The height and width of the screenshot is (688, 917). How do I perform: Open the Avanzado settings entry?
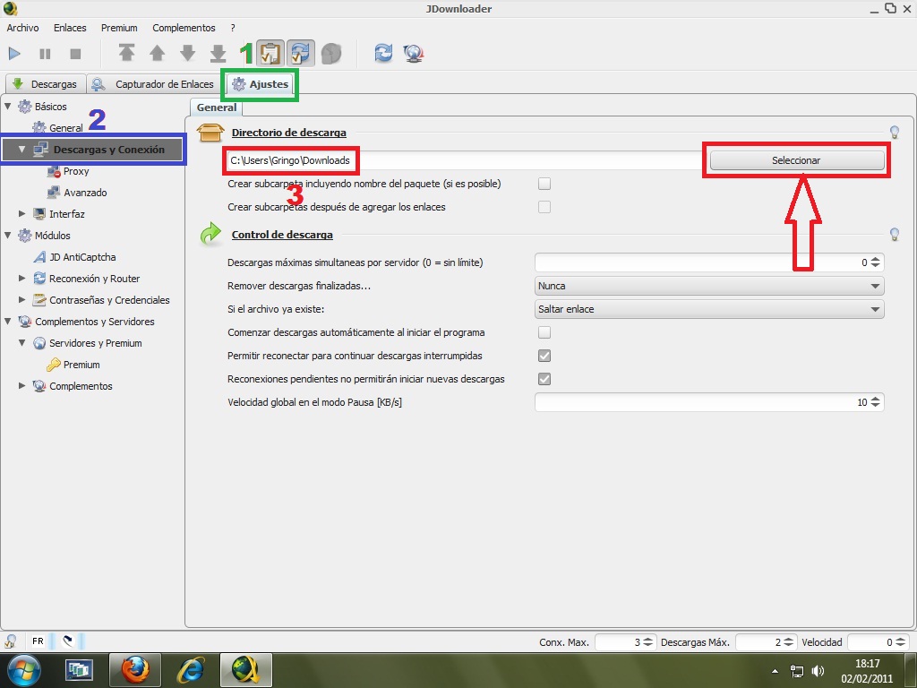(x=77, y=193)
